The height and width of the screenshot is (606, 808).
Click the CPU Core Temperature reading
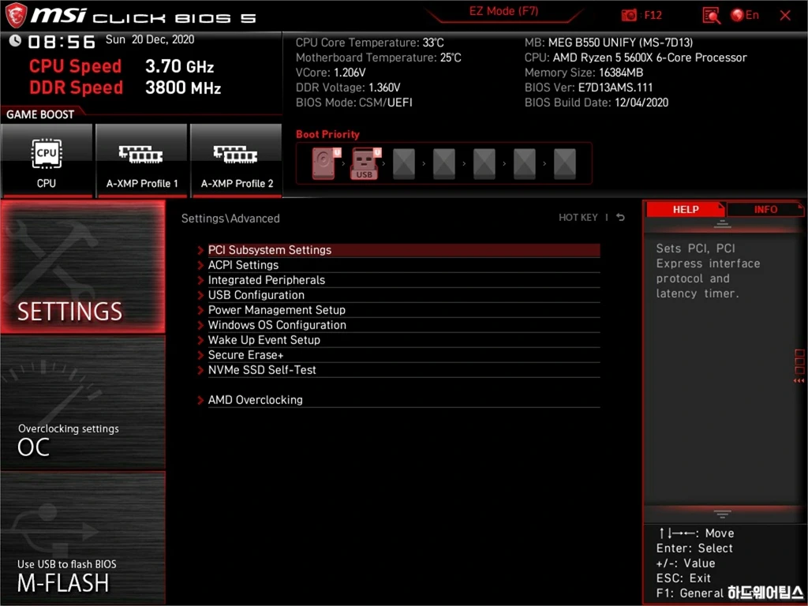click(x=369, y=43)
